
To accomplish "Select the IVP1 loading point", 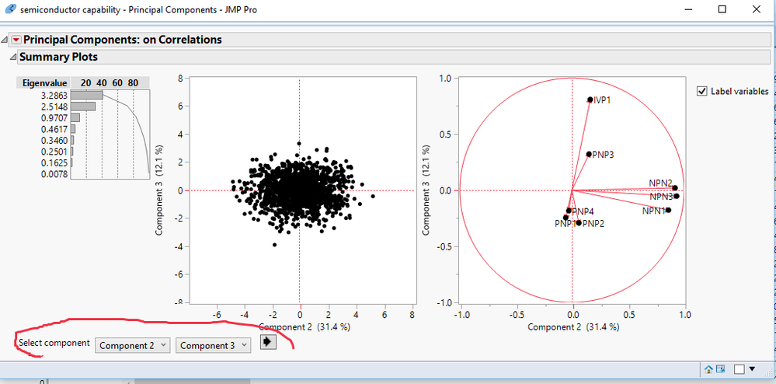I will pyautogui.click(x=590, y=100).
